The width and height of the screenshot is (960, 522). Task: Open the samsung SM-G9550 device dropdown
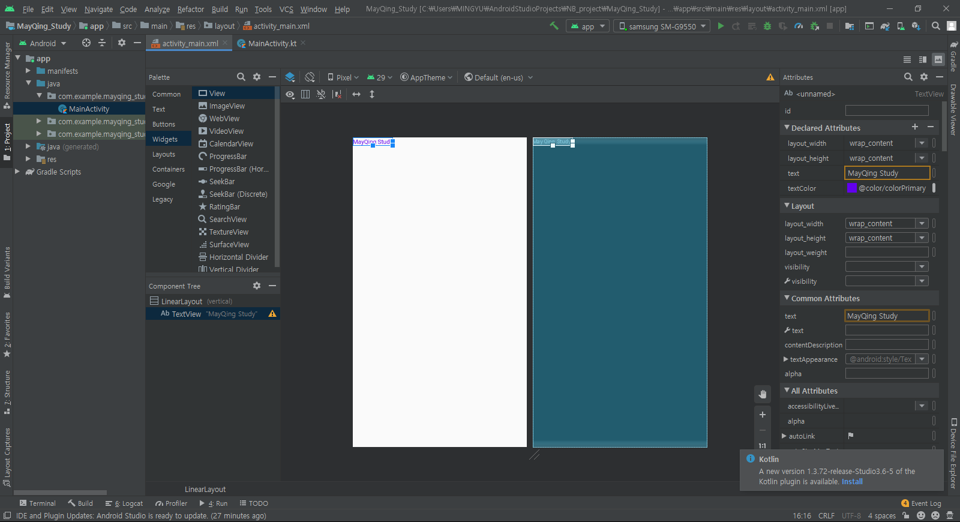click(662, 26)
